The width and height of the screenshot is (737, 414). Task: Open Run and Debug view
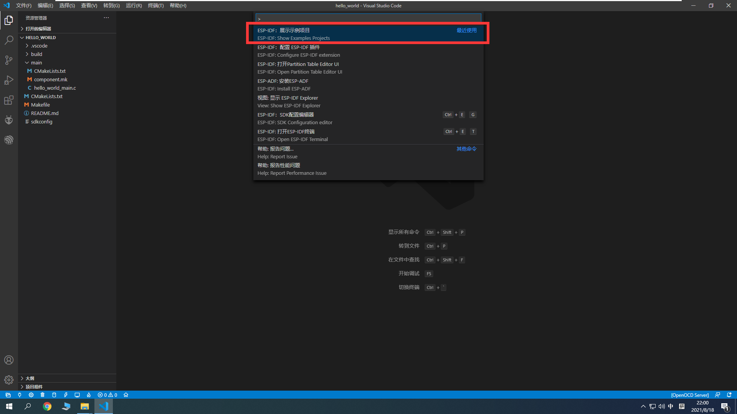[8, 80]
